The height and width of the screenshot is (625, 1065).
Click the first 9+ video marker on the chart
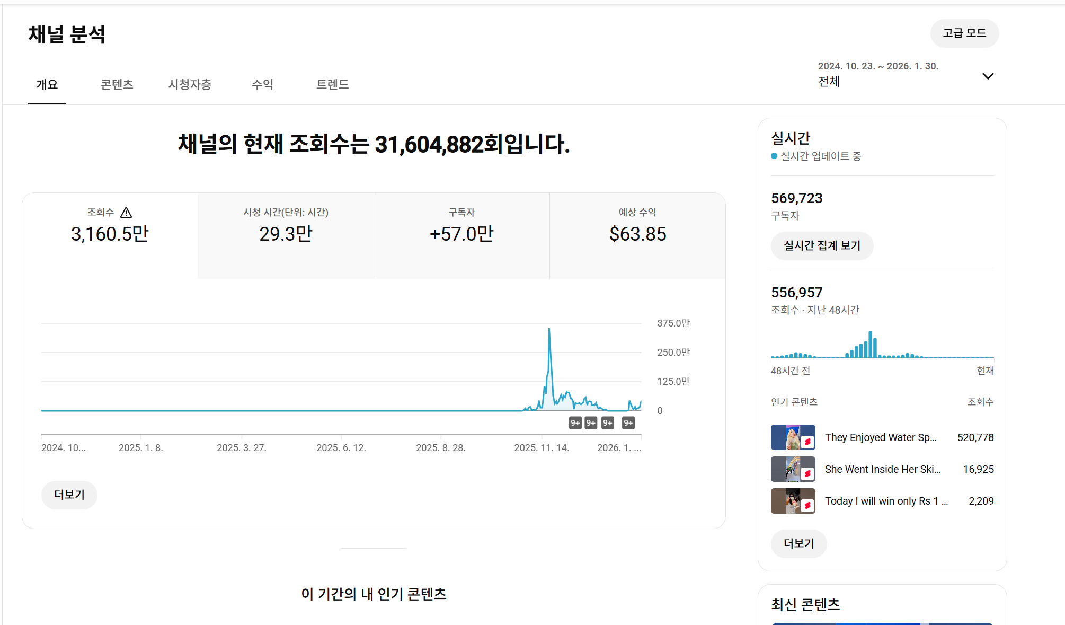575,423
